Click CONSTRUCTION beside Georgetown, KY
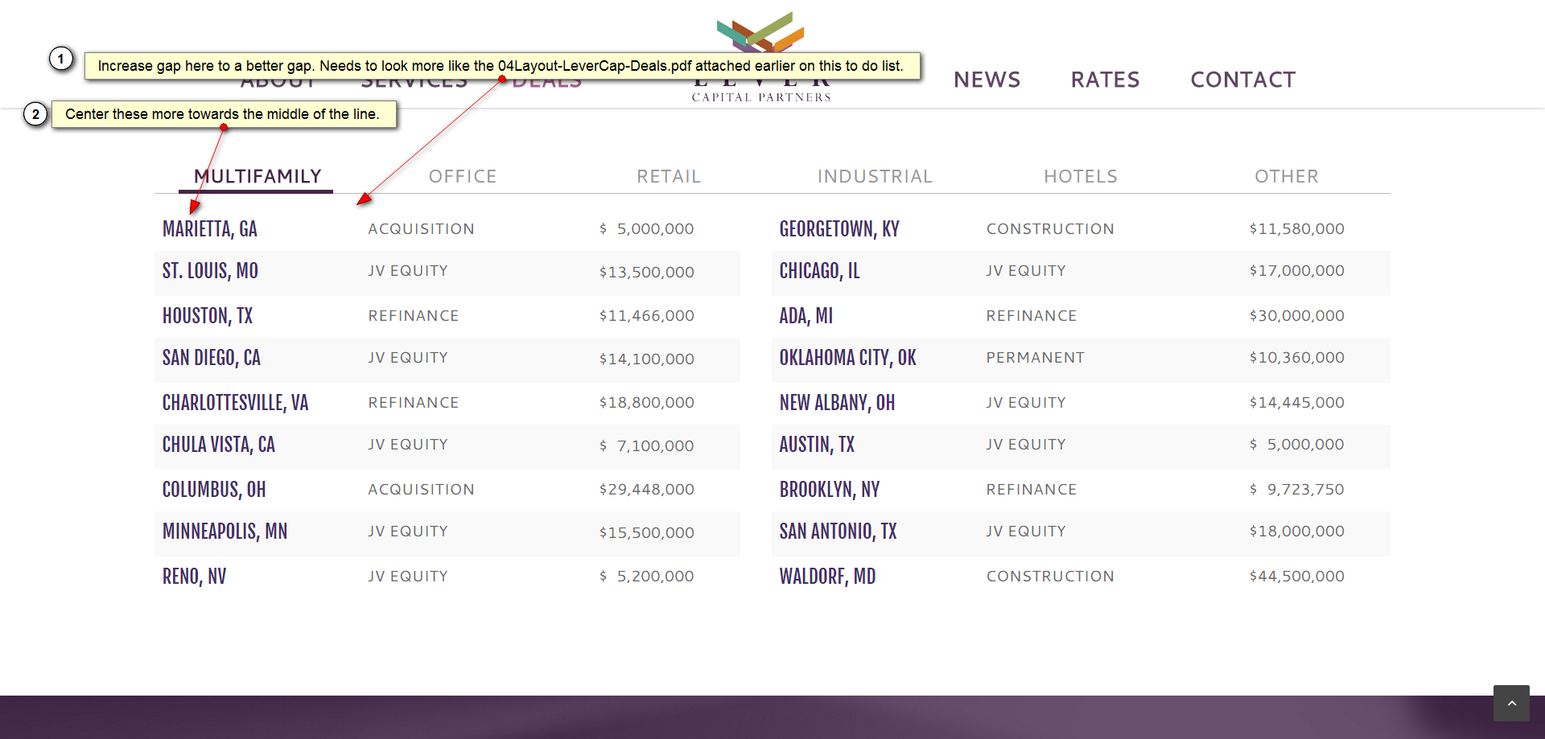 point(1050,229)
